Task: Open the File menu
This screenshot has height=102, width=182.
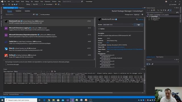Action: (x=5, y=1)
